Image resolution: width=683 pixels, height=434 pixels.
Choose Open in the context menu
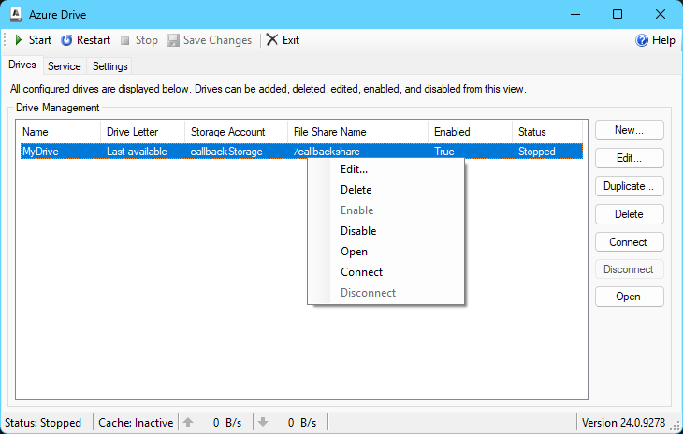(x=354, y=252)
